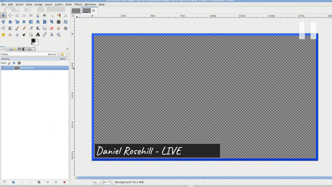Open the dock panel configuration menu
332x187 pixels.
(67, 49)
